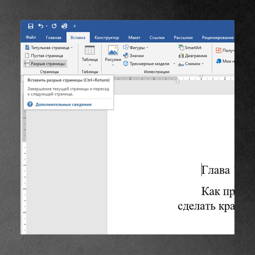Switch to the Конструктор tab
The width and height of the screenshot is (255, 255).
tap(107, 37)
